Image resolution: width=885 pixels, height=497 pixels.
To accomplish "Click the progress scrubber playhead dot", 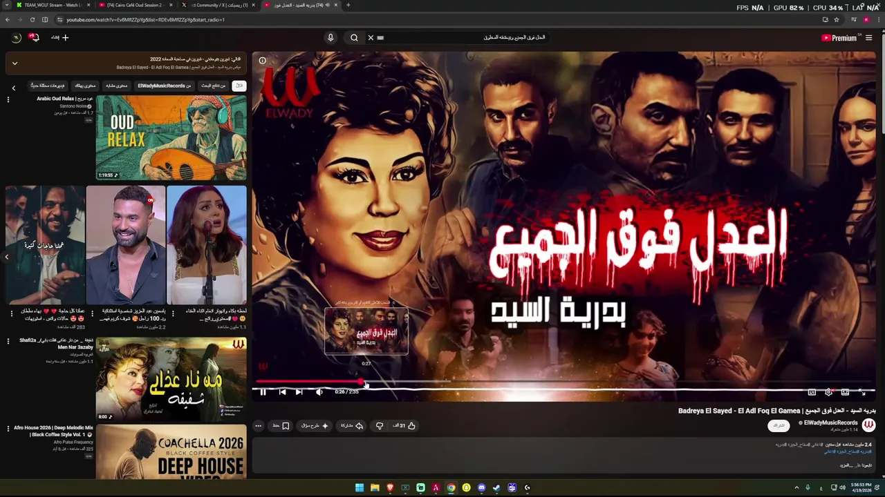I will pos(361,381).
